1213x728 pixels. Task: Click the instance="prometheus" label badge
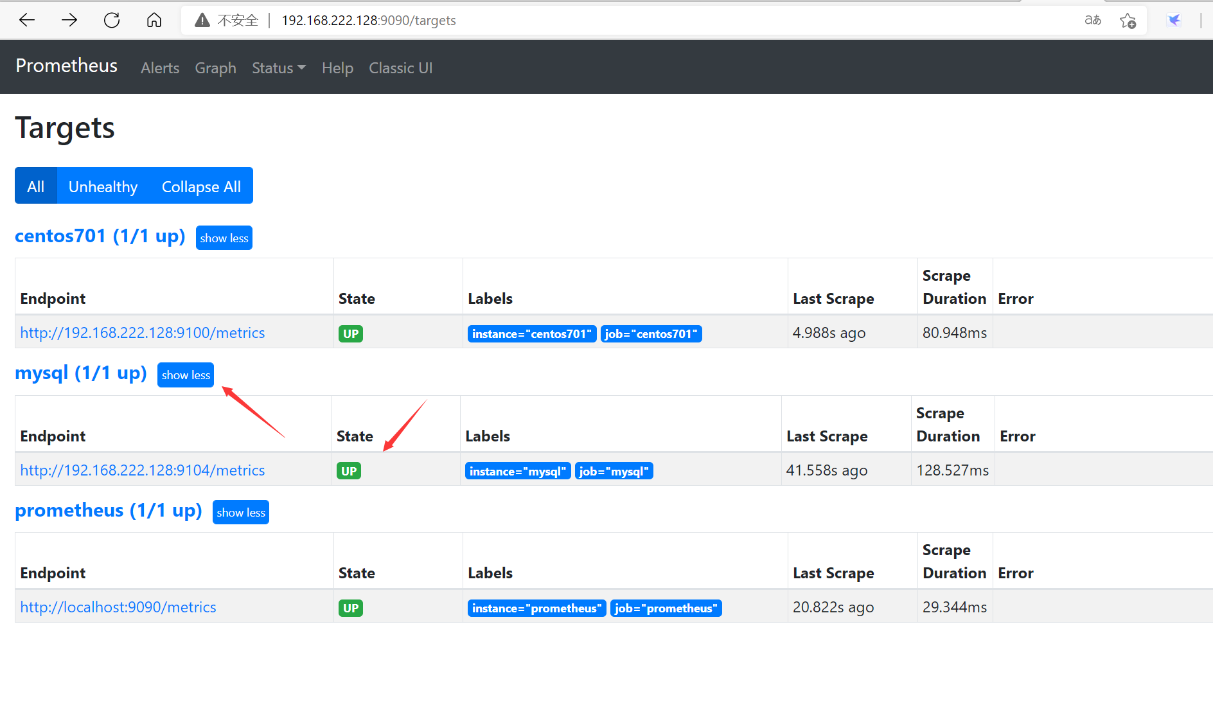click(x=537, y=608)
